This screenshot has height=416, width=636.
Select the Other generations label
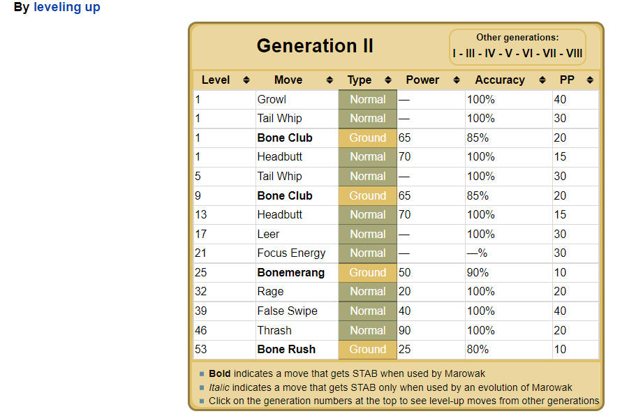tap(517, 37)
